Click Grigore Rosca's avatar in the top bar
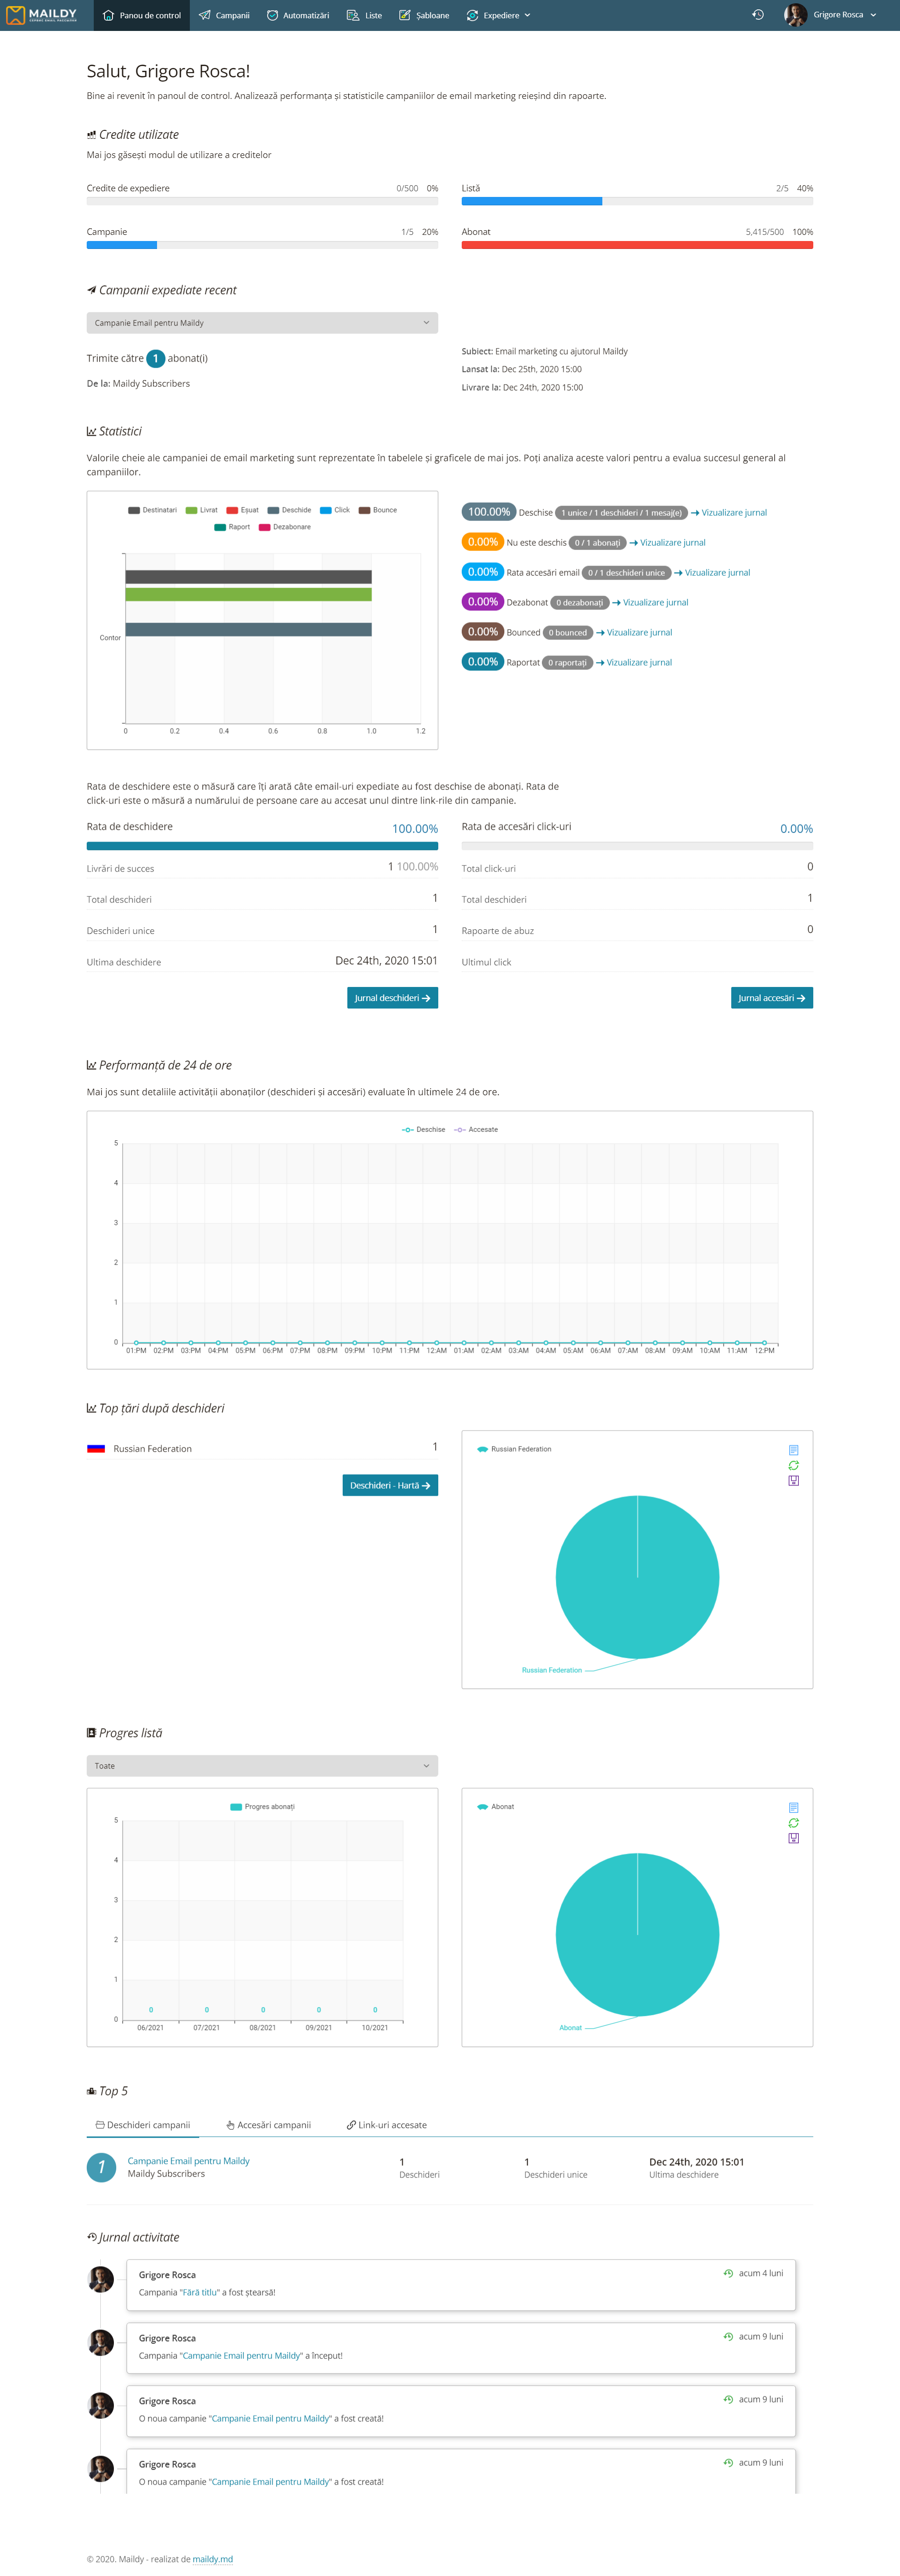Viewport: 900px width, 2576px height. pyautogui.click(x=795, y=15)
